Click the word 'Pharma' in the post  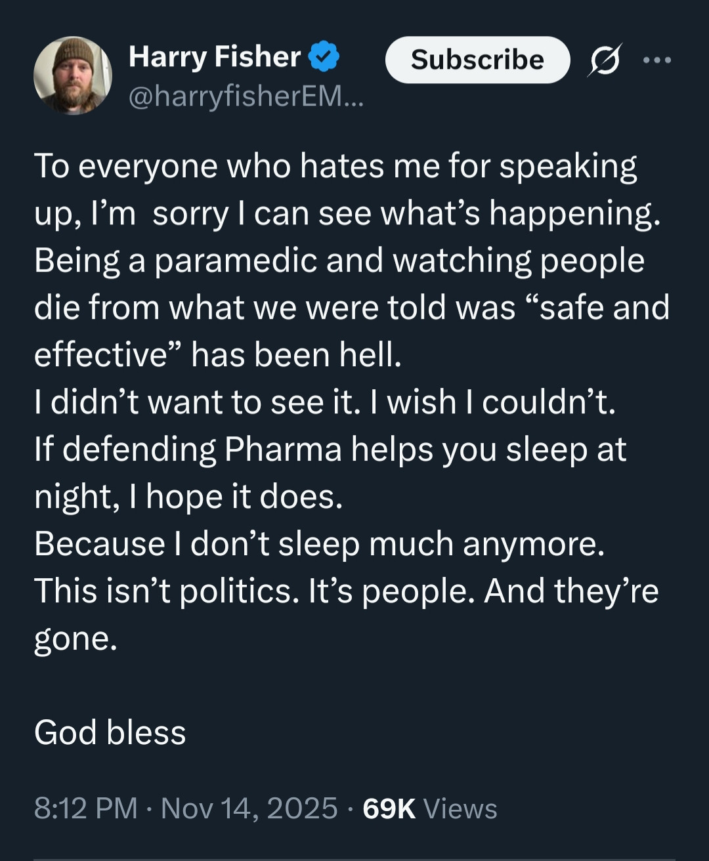pos(283,450)
